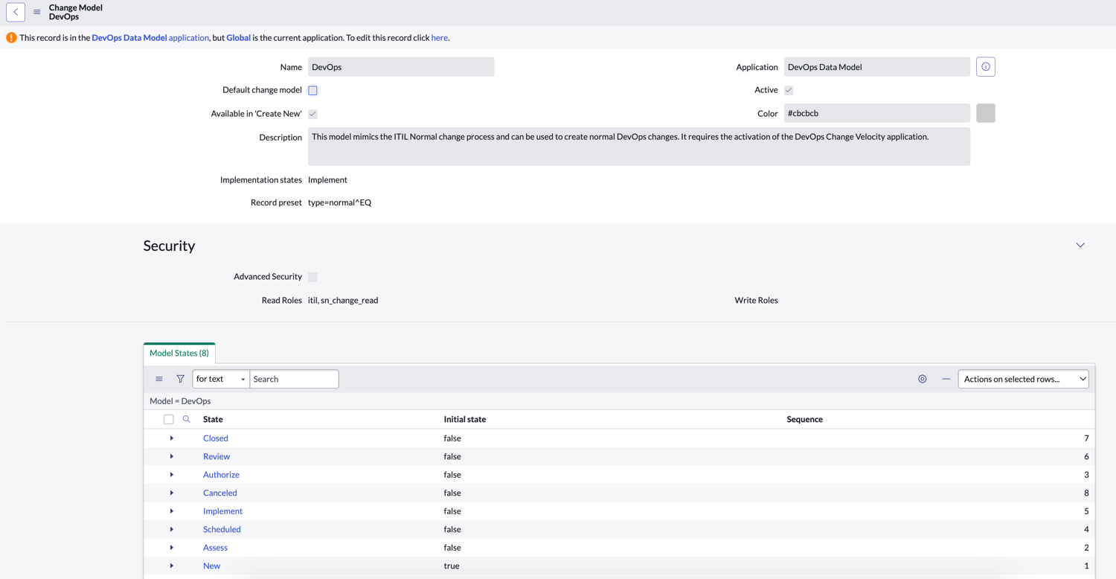
Task: Click the gray #cbcbcb color swatch
Action: [x=986, y=113]
